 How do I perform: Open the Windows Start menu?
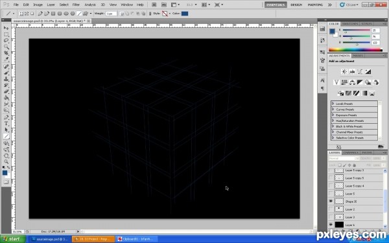point(13,239)
